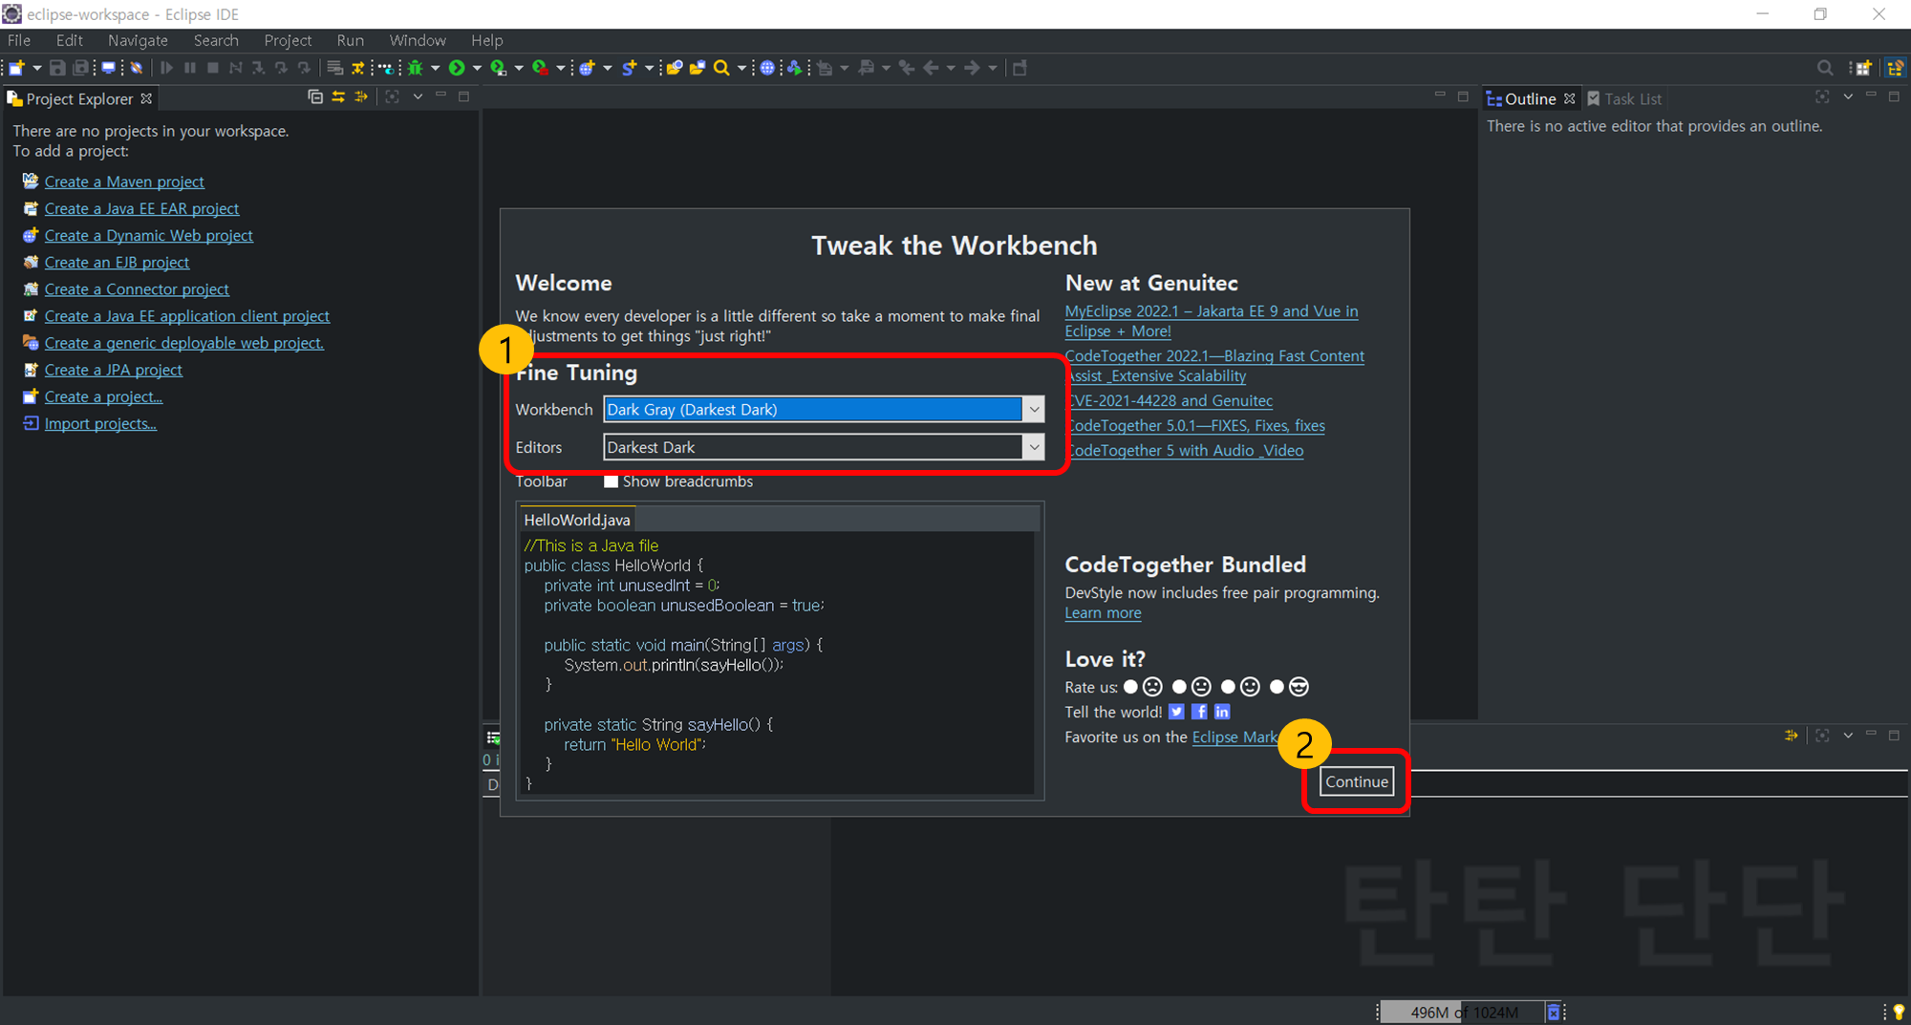The height and width of the screenshot is (1025, 1911).
Task: Click the Save All toolbar icon
Action: [x=81, y=68]
